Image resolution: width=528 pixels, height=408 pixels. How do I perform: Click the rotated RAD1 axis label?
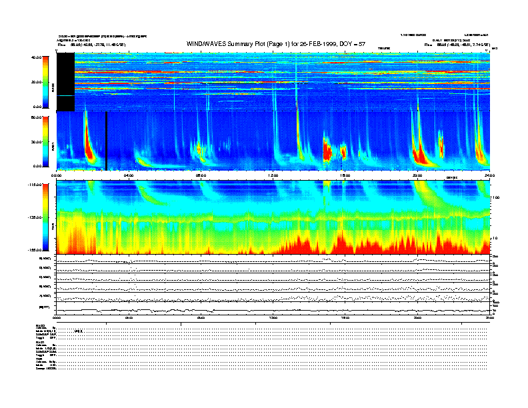(x=53, y=146)
